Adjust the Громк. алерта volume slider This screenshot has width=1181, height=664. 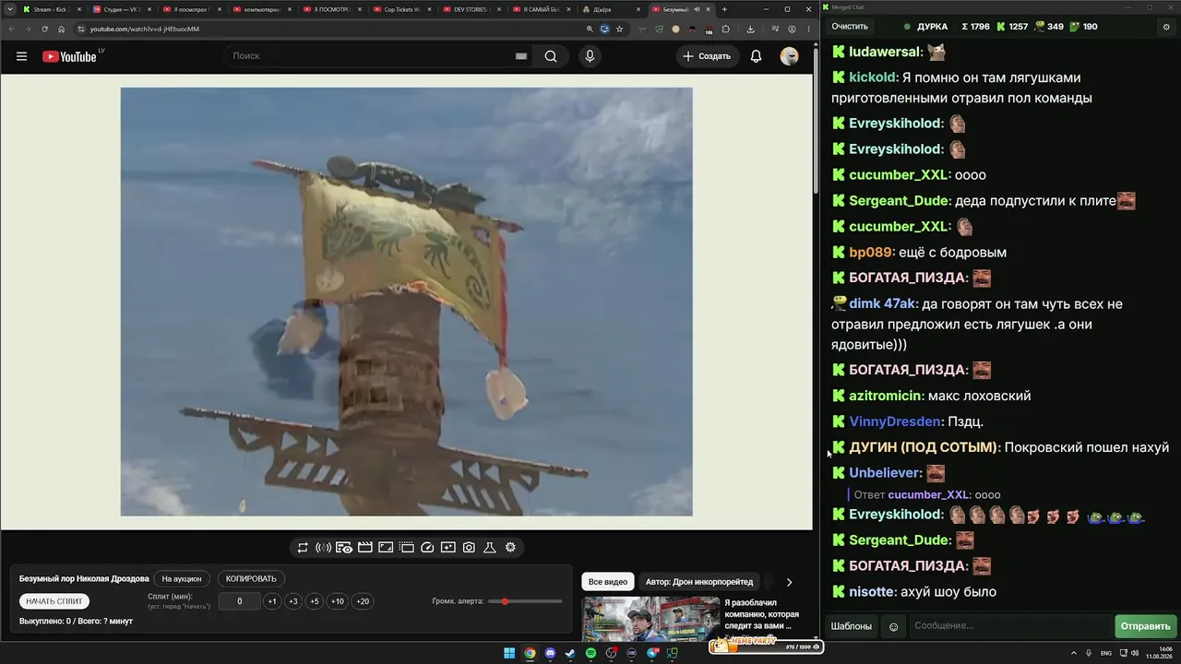tap(525, 601)
